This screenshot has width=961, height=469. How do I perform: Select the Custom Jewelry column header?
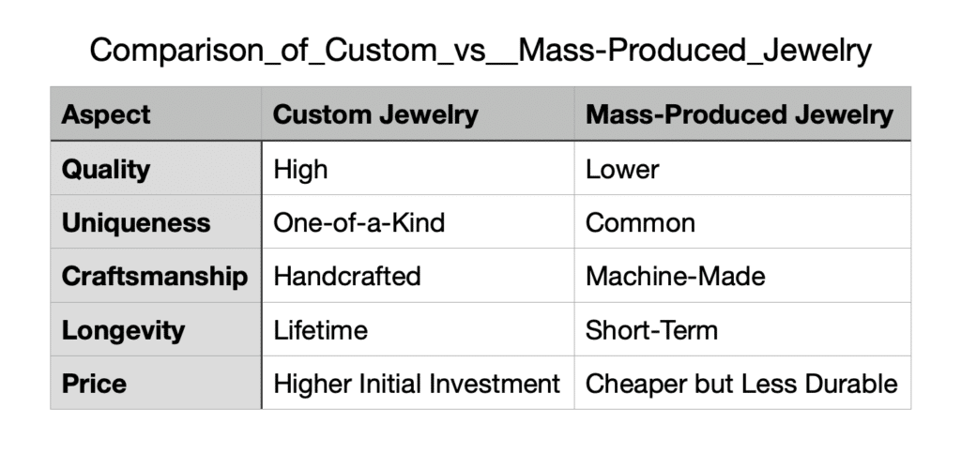click(x=418, y=113)
